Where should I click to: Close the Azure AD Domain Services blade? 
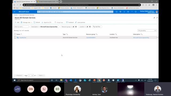click(x=157, y=18)
